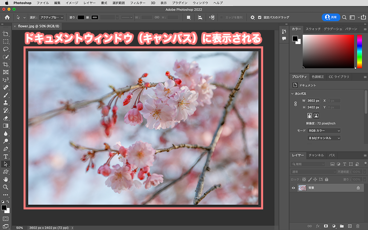Click the Home icon in options bar
The width and height of the screenshot is (368, 230).
(x=7, y=17)
